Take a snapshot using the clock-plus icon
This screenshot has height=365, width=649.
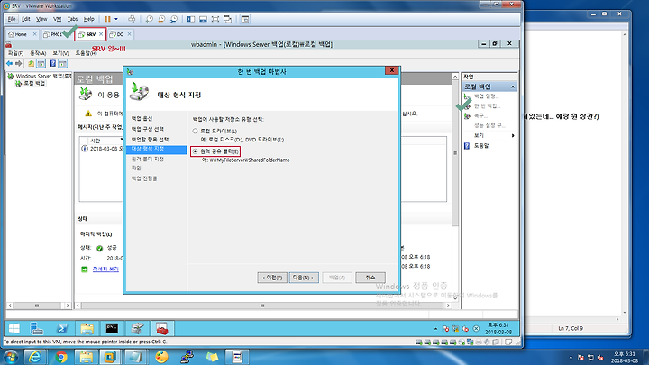point(150,19)
